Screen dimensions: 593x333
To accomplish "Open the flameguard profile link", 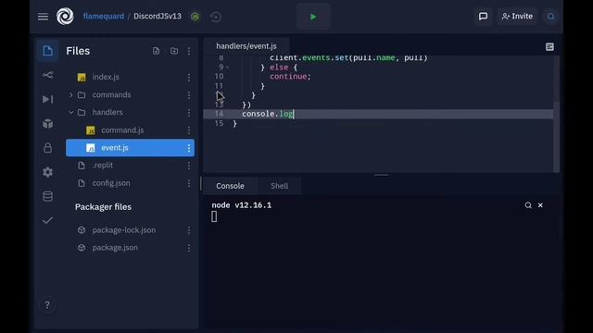I will 103,17.
